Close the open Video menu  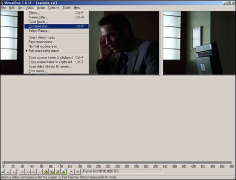point(29,7)
